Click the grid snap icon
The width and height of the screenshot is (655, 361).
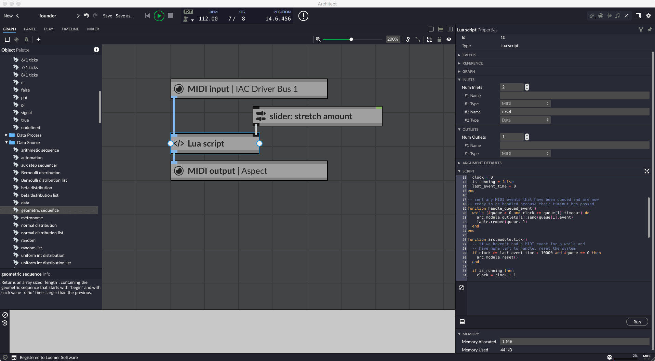pos(430,39)
